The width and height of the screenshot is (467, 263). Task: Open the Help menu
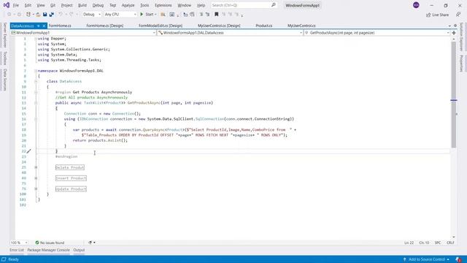[x=201, y=5]
